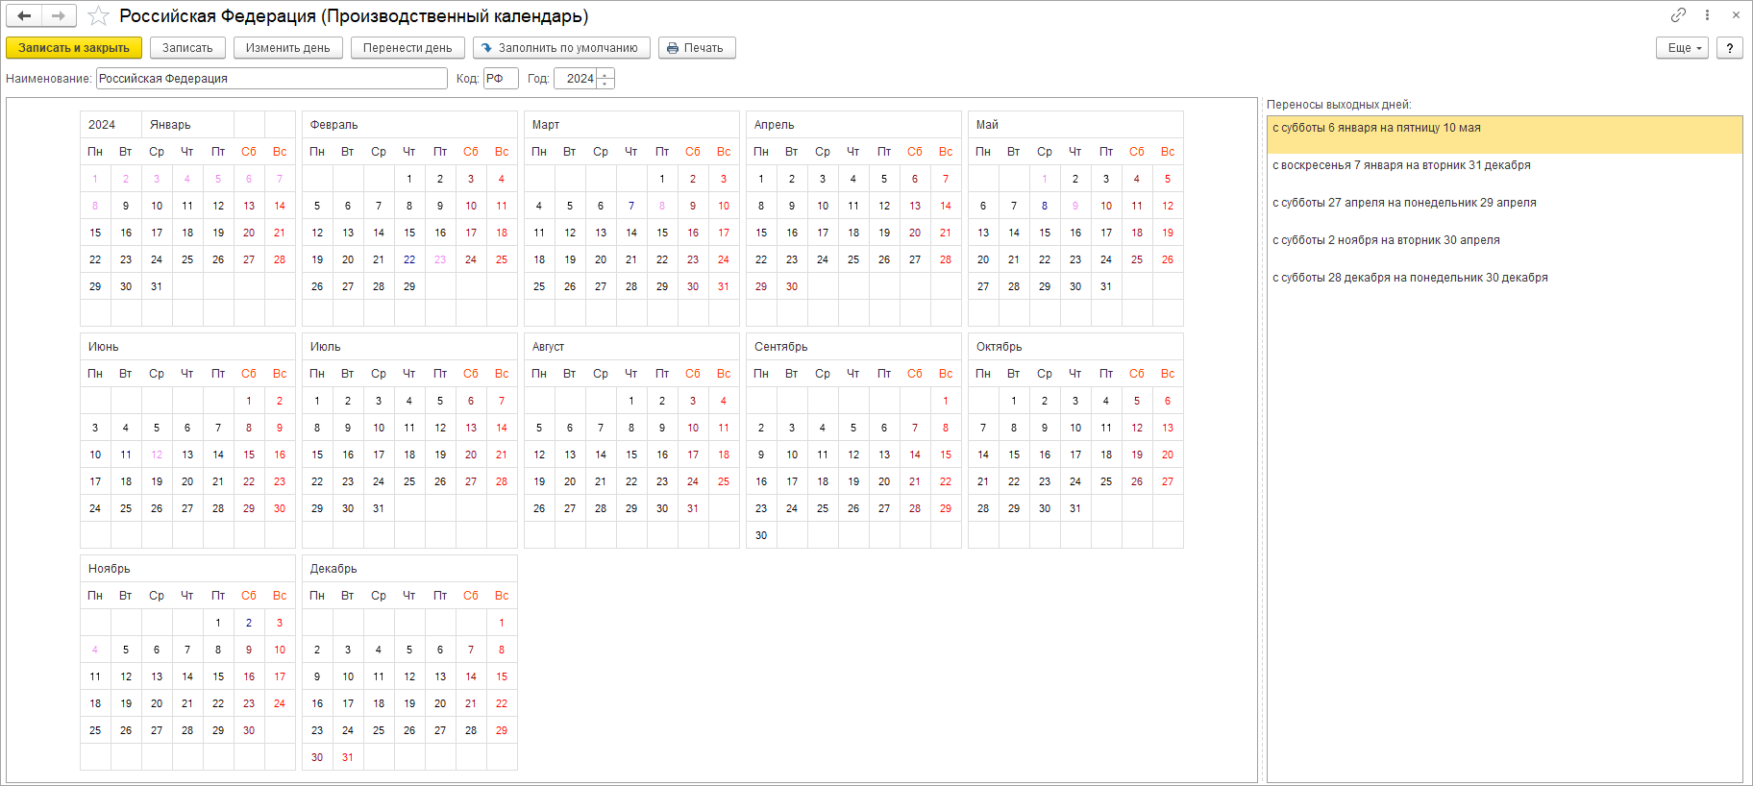Select April 30 in the calendar
Image resolution: width=1753 pixels, height=786 pixels.
pyautogui.click(x=792, y=286)
